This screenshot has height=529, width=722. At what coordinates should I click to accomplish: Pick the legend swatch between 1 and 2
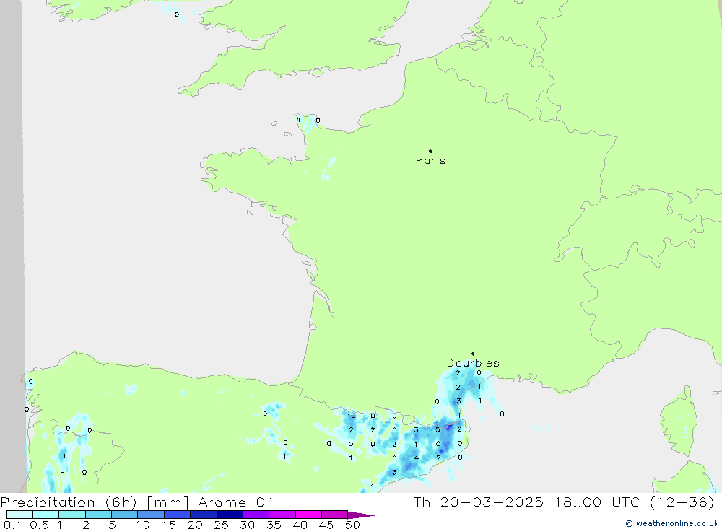coord(72,515)
